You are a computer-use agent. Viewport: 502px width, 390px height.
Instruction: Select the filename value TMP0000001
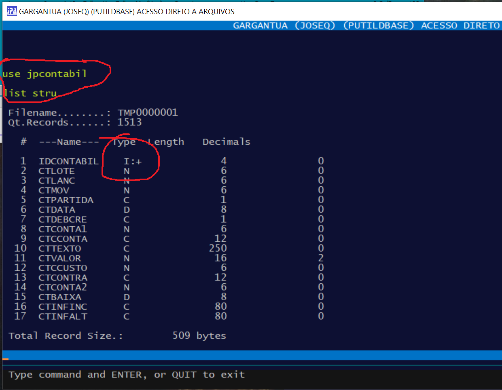click(148, 112)
